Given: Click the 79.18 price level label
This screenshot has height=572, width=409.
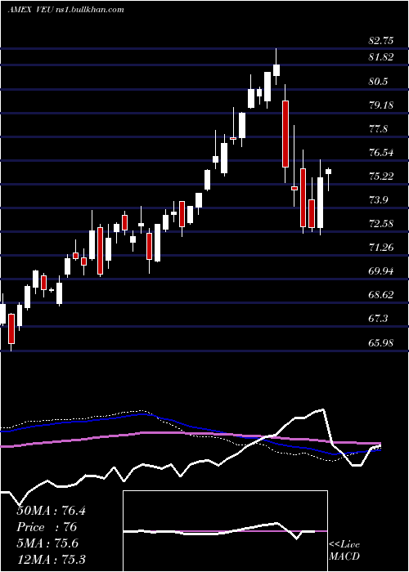Looking at the screenshot, I should pos(381,105).
